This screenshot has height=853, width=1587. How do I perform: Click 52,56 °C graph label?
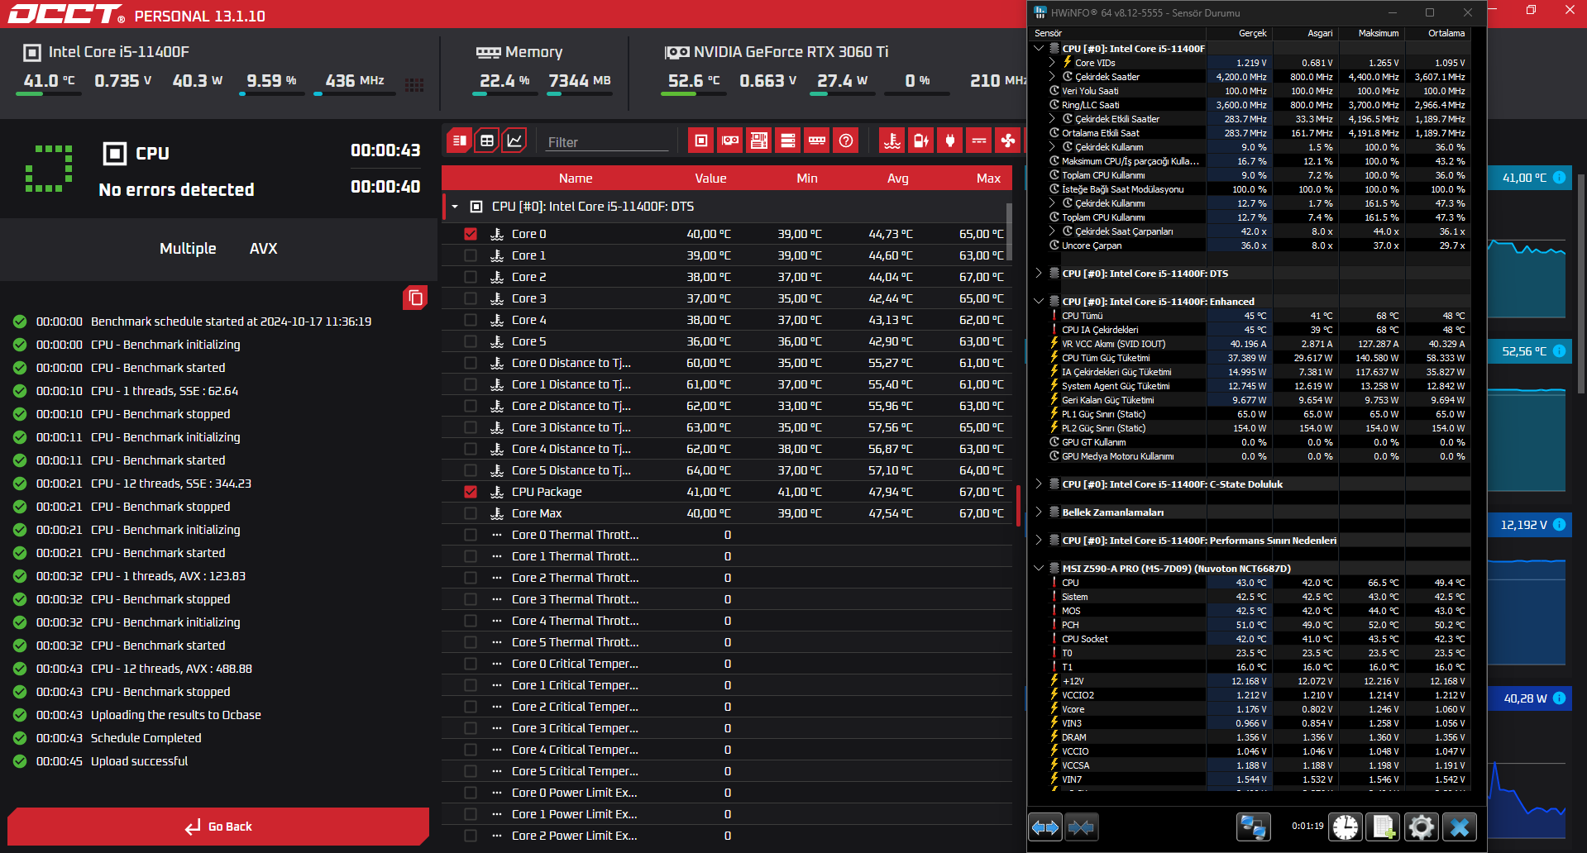[1524, 351]
